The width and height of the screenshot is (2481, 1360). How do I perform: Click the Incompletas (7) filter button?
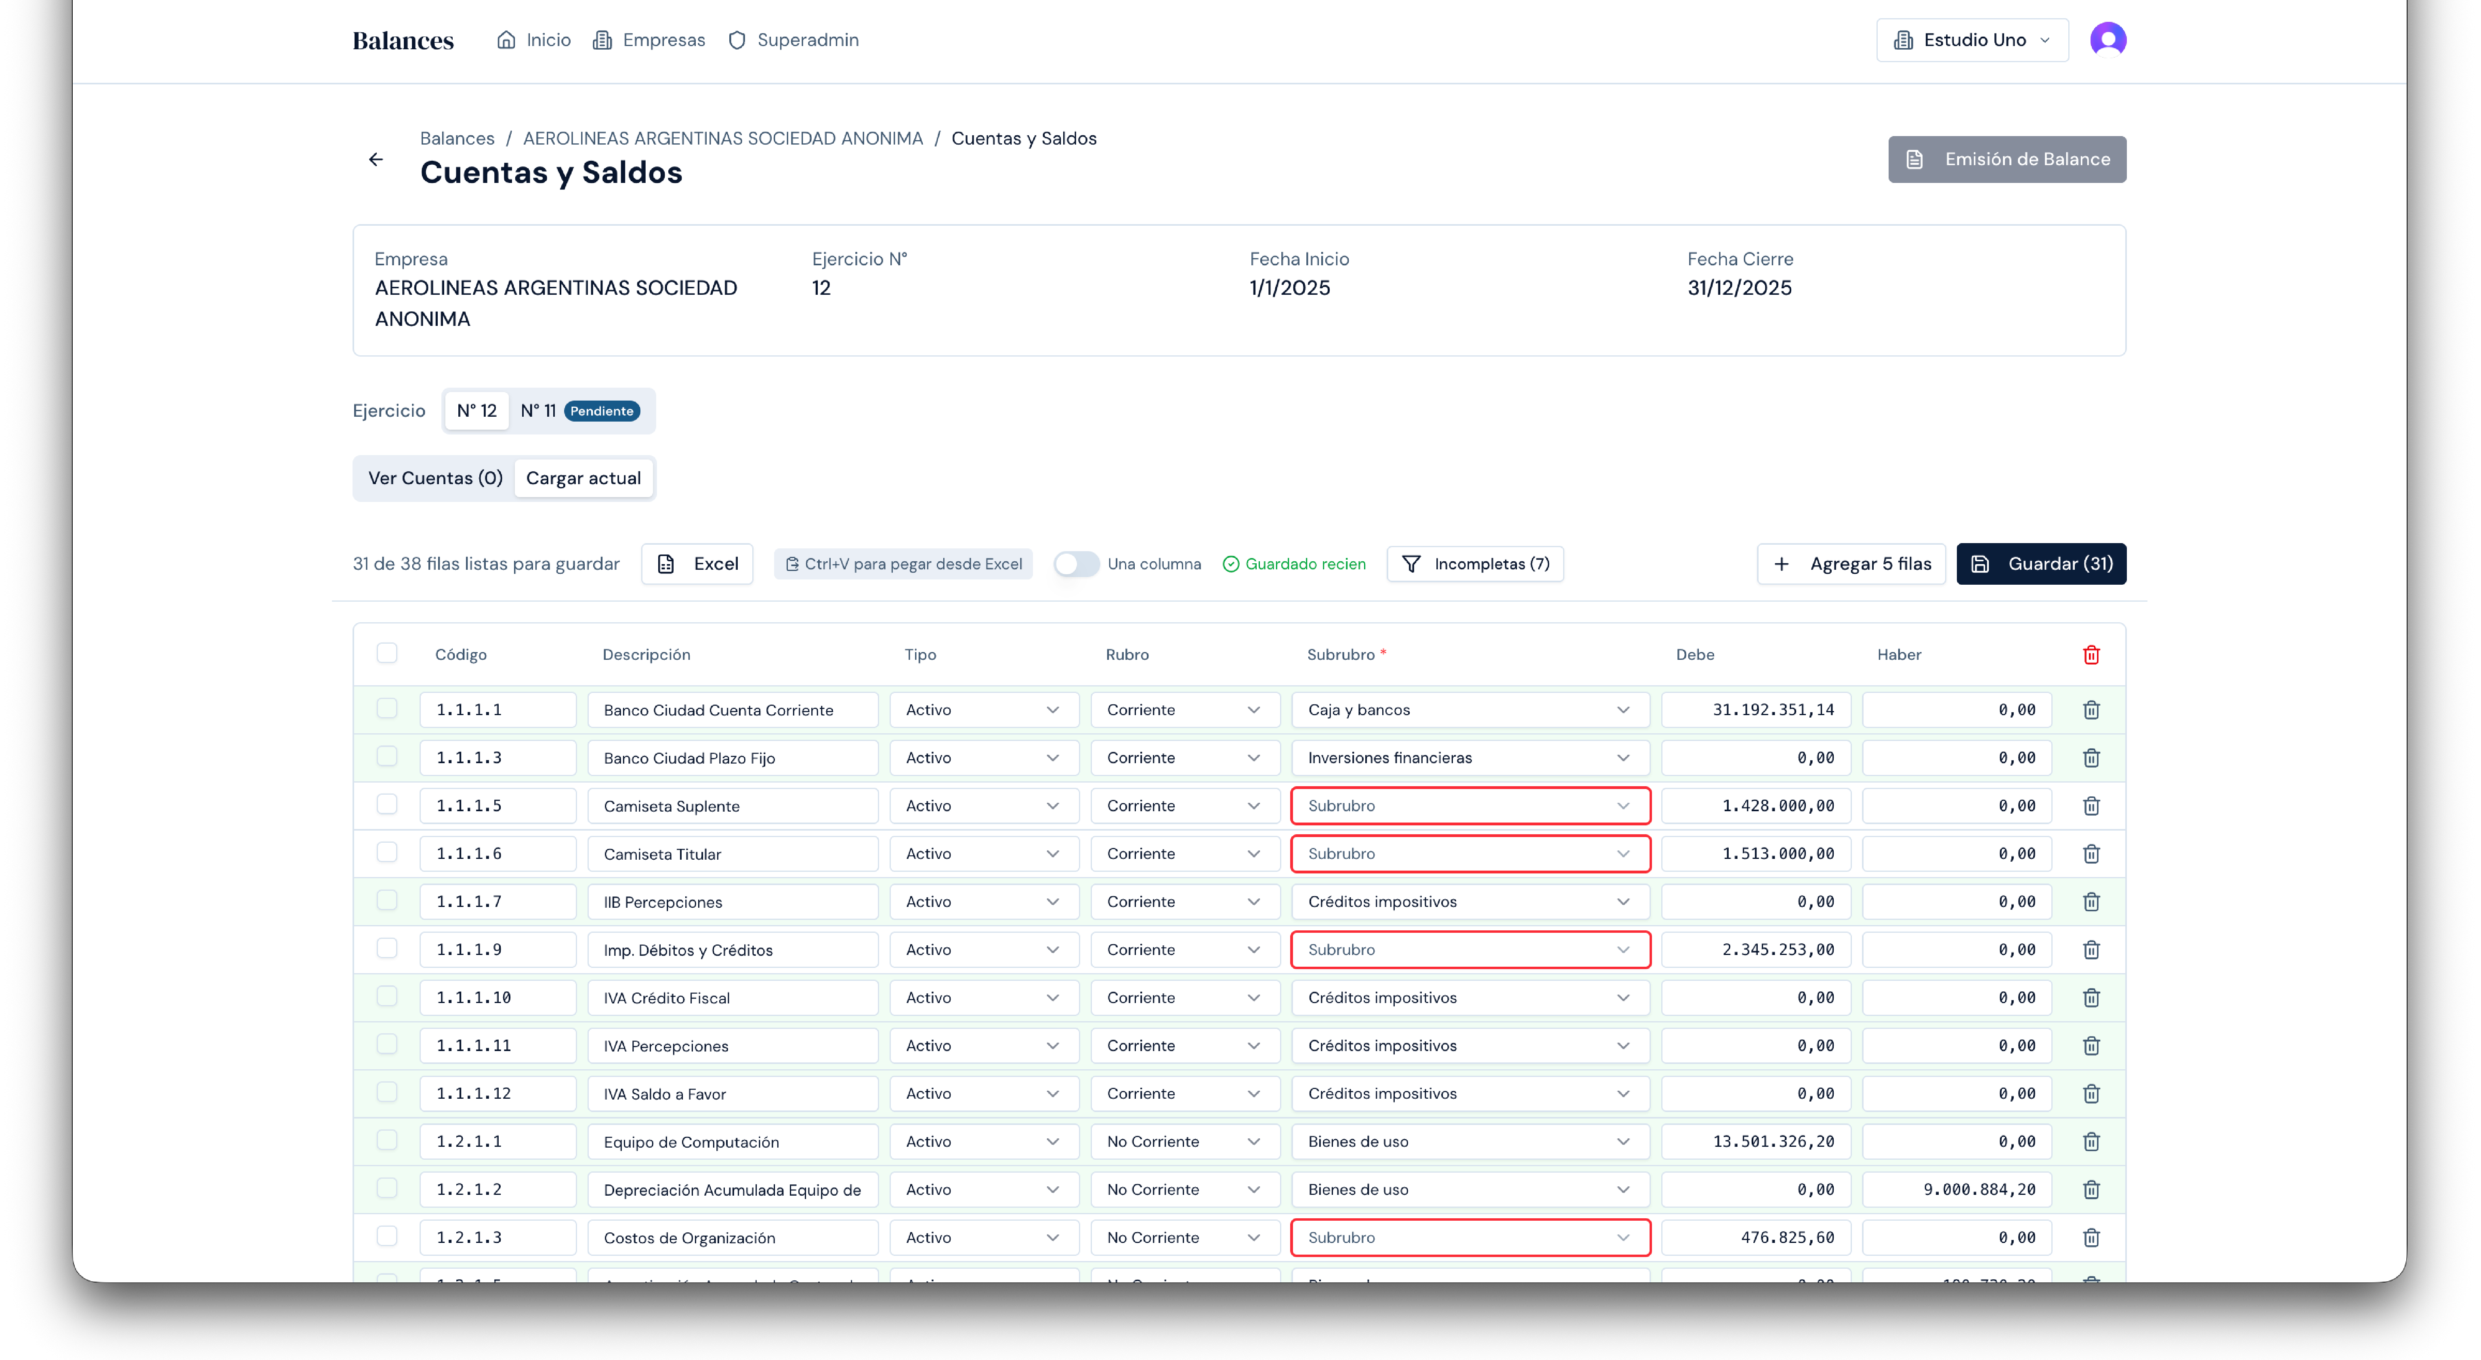tap(1475, 563)
